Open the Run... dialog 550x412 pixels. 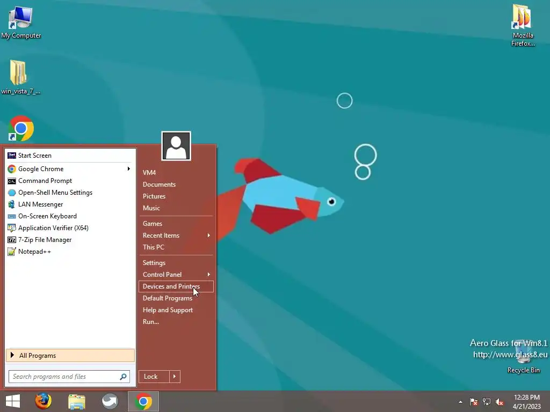pyautogui.click(x=176, y=322)
